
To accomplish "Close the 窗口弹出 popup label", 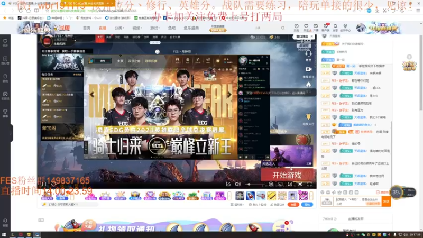I will (x=312, y=36).
